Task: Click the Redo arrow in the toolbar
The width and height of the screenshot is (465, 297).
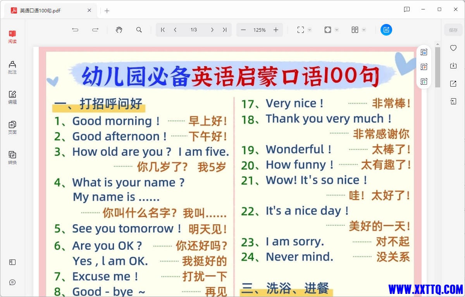Action: 95,30
